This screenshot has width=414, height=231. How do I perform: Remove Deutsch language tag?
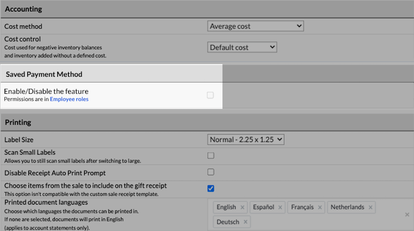tap(245, 222)
